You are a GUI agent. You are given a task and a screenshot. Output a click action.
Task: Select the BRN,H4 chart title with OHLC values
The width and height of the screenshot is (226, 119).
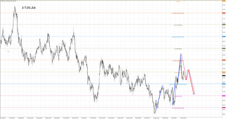click(x=9, y=1)
